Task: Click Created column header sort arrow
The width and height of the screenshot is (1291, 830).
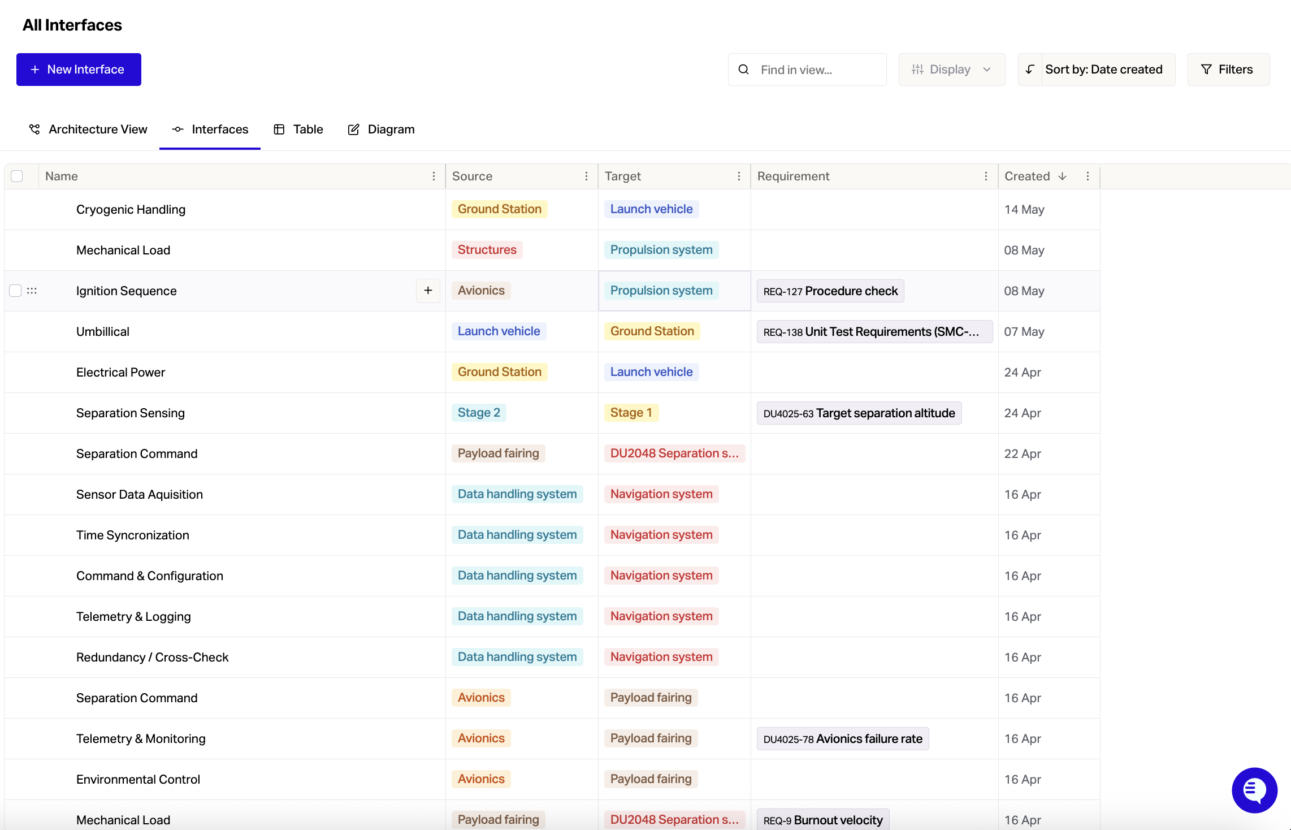Action: pyautogui.click(x=1062, y=176)
